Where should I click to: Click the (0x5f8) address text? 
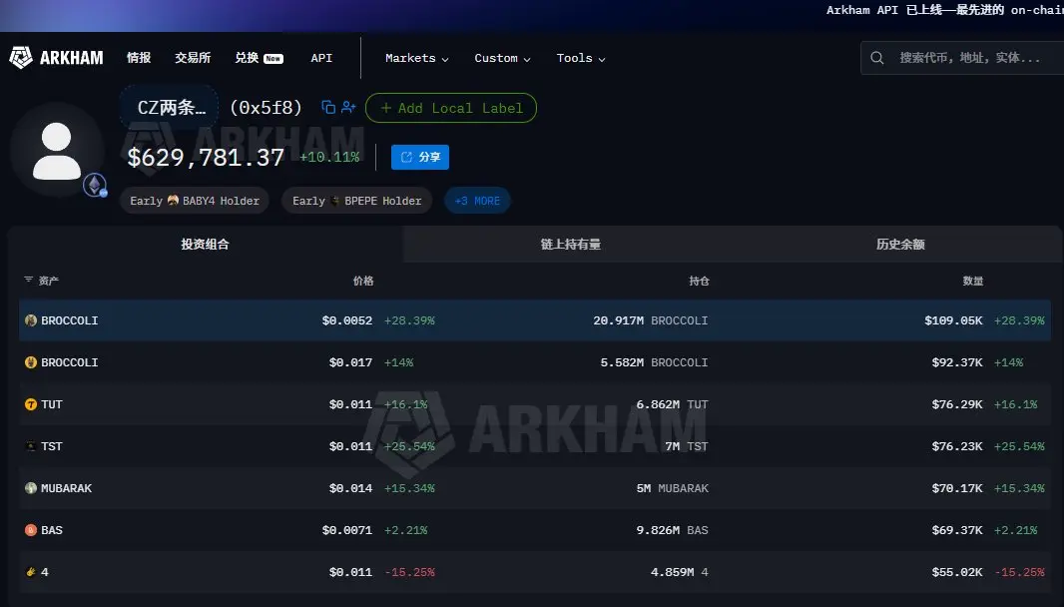click(266, 107)
